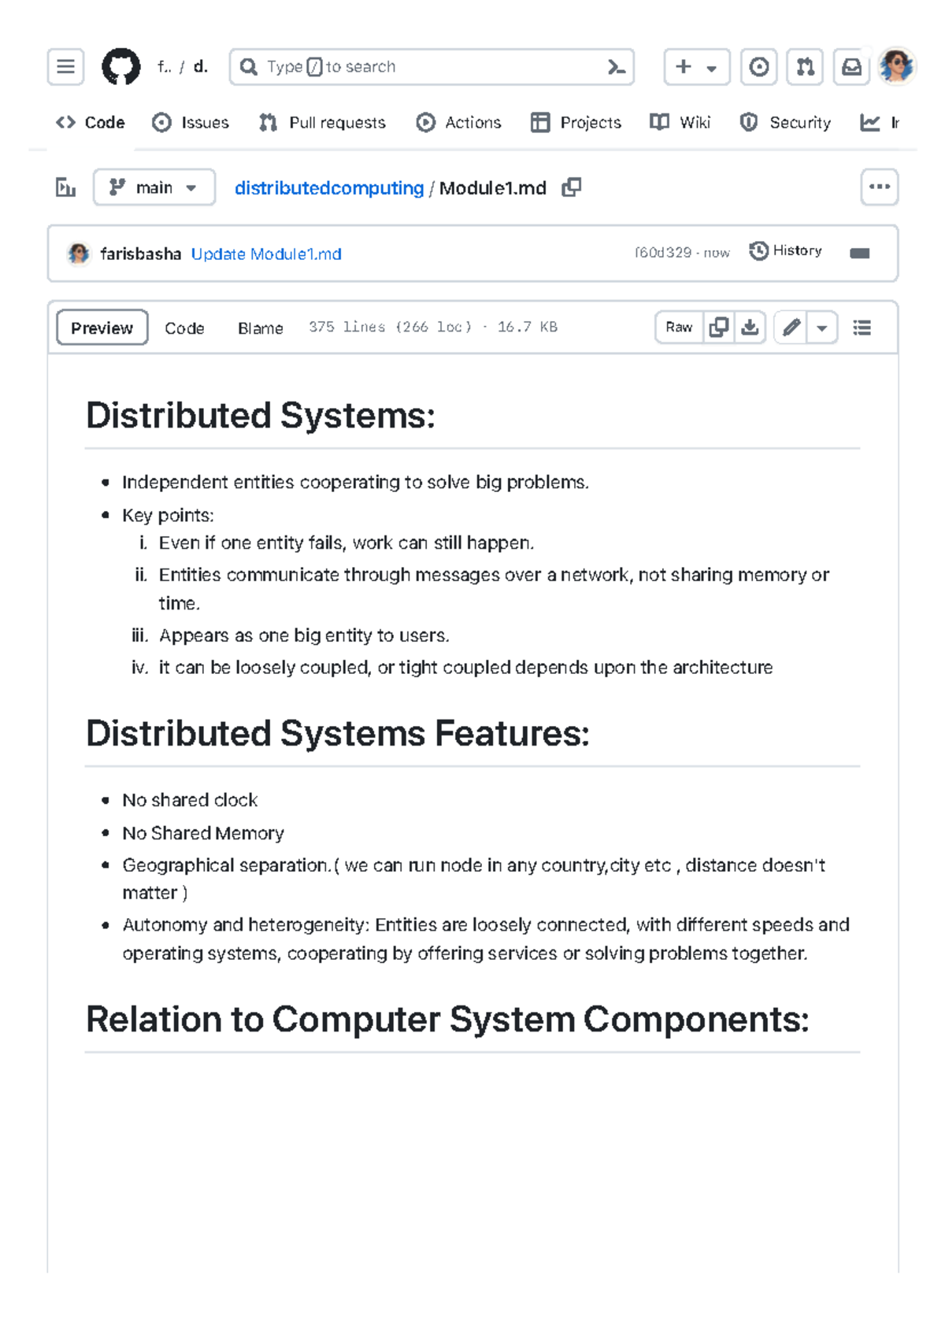Expand the main branch dropdown
The height and width of the screenshot is (1337, 945).
(x=154, y=187)
